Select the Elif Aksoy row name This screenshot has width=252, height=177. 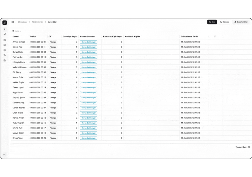coord(17,72)
